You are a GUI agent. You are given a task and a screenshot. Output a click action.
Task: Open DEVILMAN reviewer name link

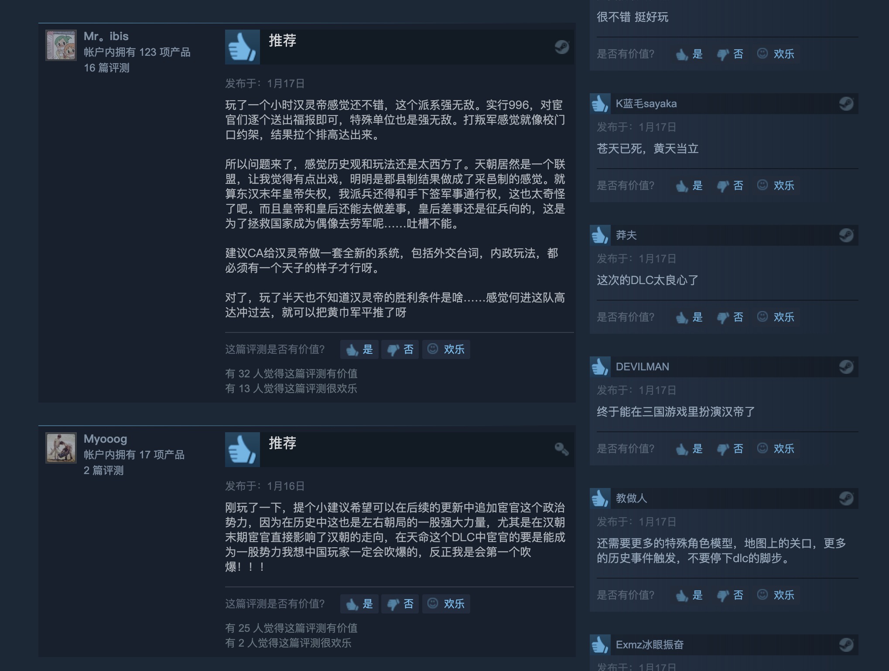point(642,367)
